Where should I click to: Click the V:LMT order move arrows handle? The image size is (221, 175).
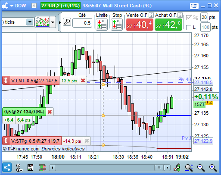[x=6, y=81]
